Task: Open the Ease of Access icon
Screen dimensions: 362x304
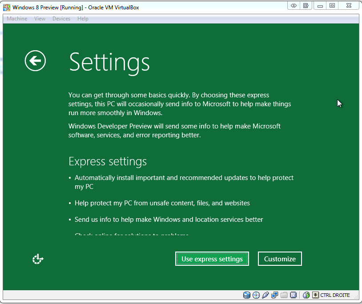Action: (38, 259)
